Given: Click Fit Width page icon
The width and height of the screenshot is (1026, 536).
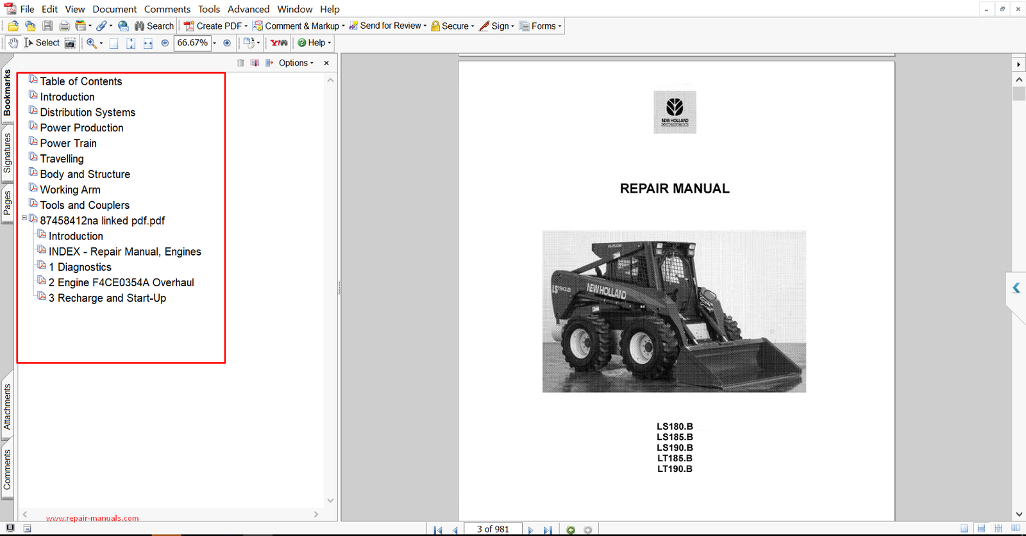Looking at the screenshot, I should pyautogui.click(x=148, y=43).
